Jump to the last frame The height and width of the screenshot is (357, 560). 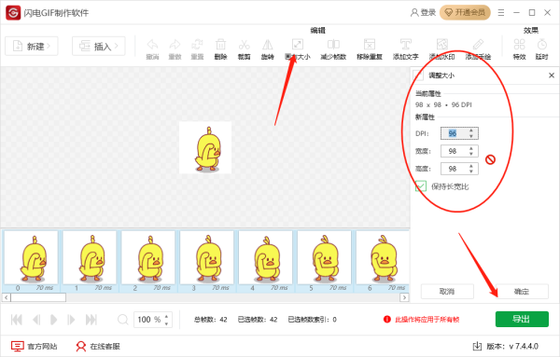point(91,320)
